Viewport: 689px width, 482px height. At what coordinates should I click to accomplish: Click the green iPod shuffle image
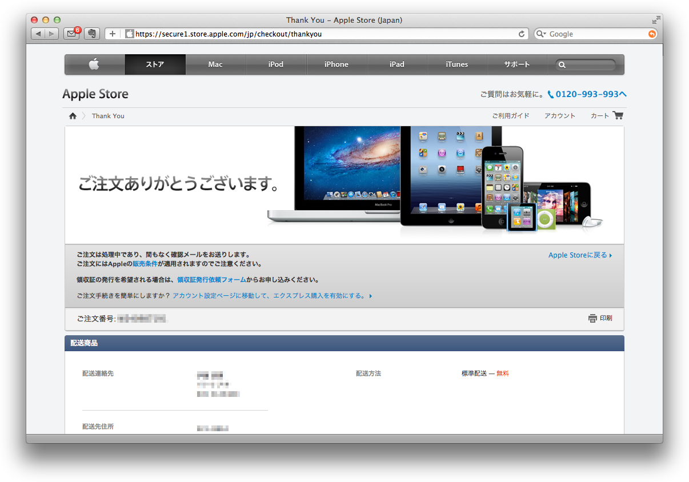[x=546, y=219]
